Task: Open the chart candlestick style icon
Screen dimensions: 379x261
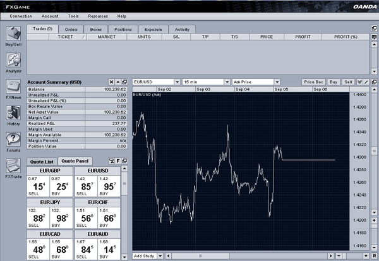Action: point(359,82)
